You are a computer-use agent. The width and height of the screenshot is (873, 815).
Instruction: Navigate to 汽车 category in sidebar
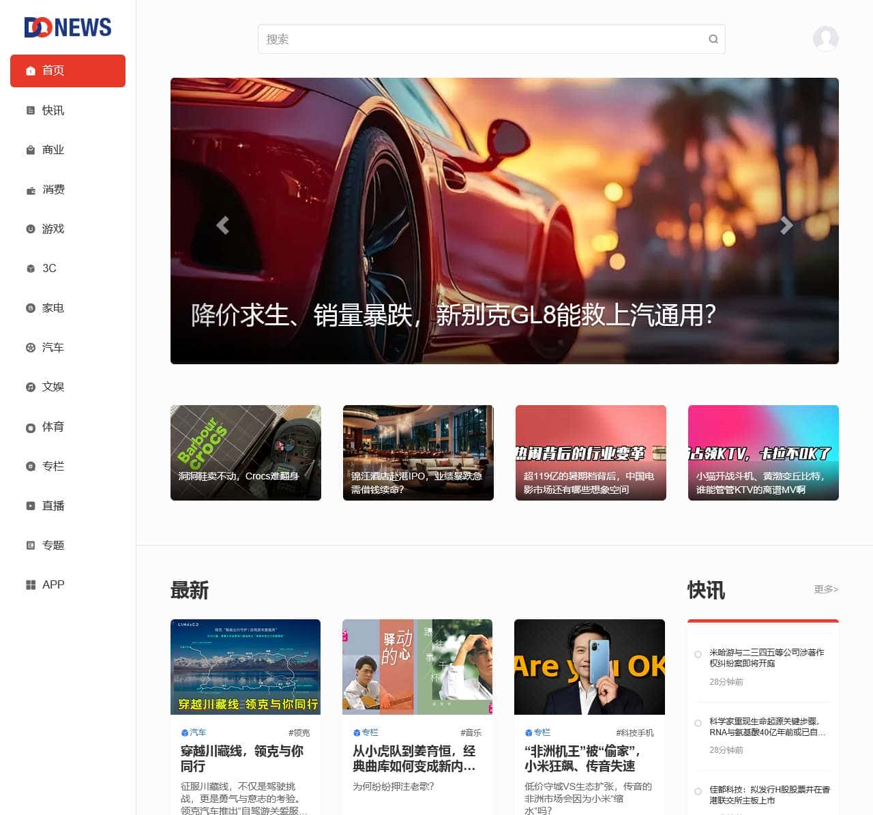53,348
